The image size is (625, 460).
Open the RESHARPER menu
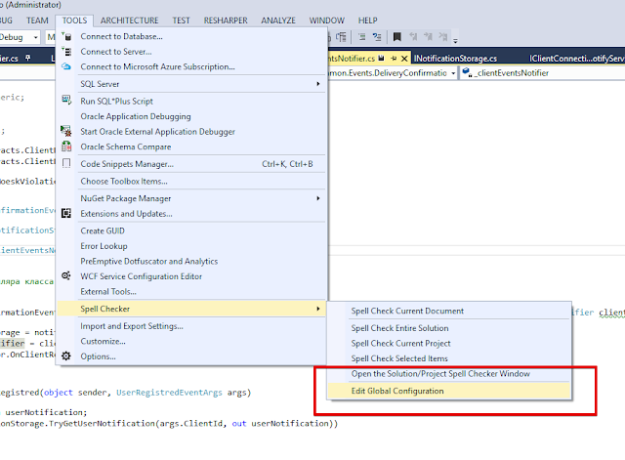click(226, 21)
